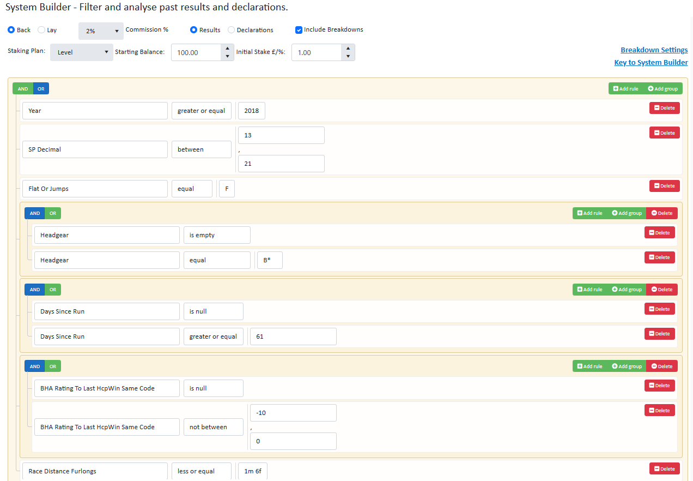
Task: Delete the Race Distance Furlongs rule
Action: tap(664, 469)
